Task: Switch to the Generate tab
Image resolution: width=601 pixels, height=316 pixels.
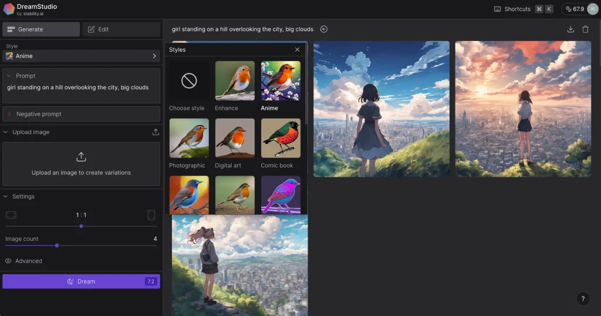Action: tap(41, 29)
